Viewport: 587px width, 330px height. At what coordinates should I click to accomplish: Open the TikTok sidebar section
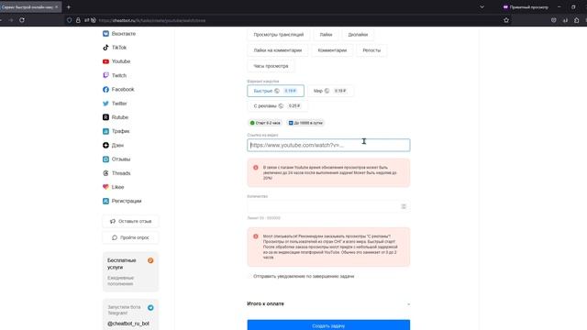(x=115, y=48)
